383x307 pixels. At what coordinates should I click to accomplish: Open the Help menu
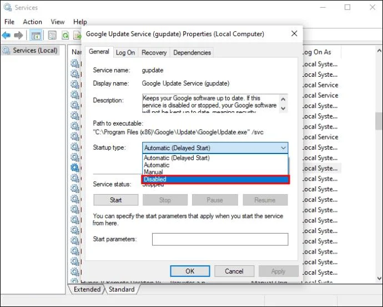coord(80,22)
